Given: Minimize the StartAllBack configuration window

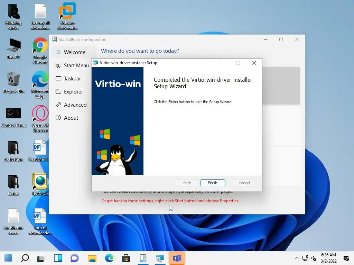Looking at the screenshot, I should click(265, 39).
